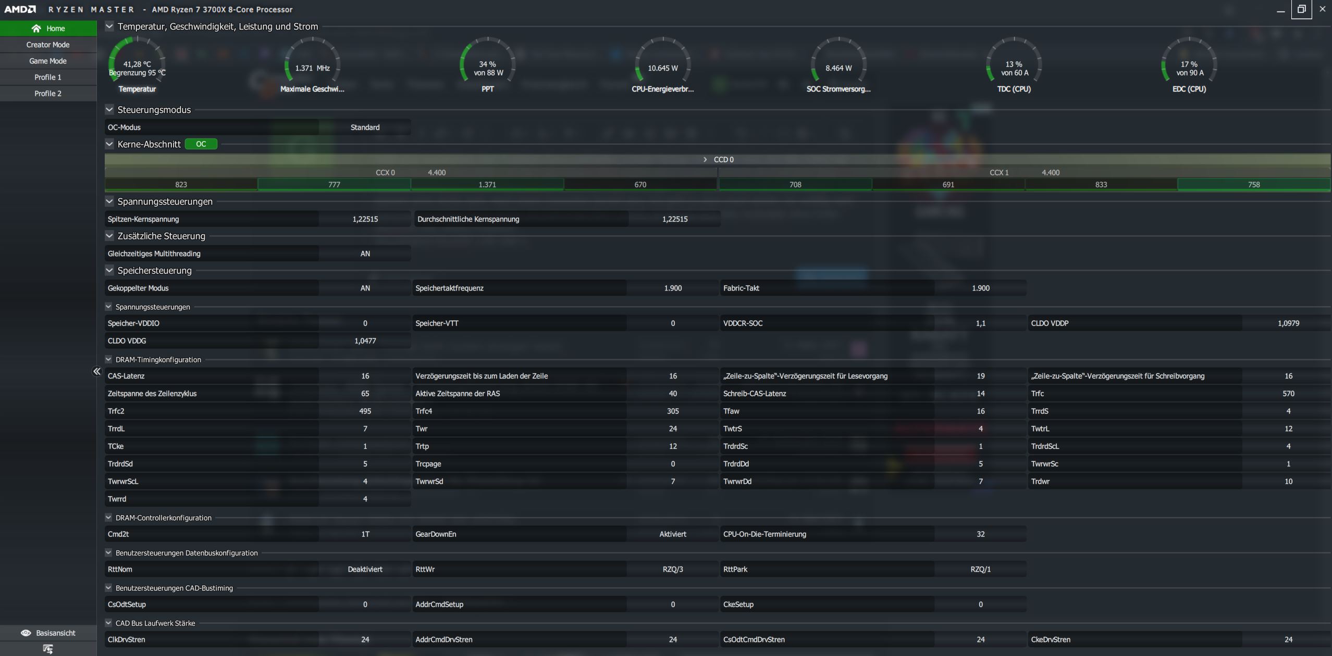Click the Home house icon in sidebar
The width and height of the screenshot is (1332, 656).
click(x=36, y=29)
